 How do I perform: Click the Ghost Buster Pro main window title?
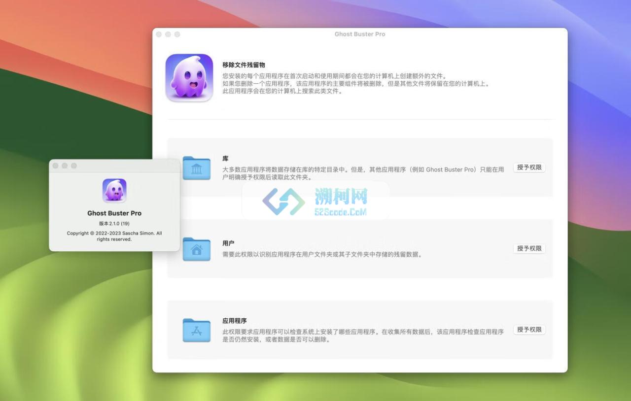tap(360, 34)
